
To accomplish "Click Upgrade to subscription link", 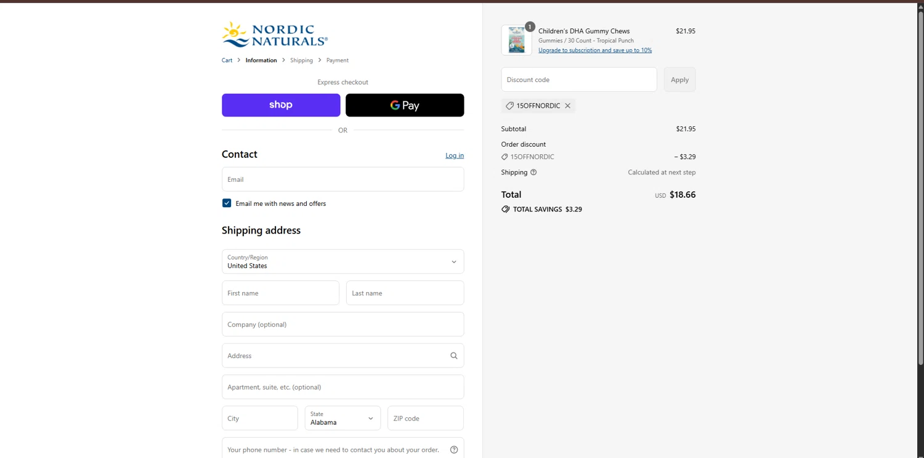I will pos(595,51).
